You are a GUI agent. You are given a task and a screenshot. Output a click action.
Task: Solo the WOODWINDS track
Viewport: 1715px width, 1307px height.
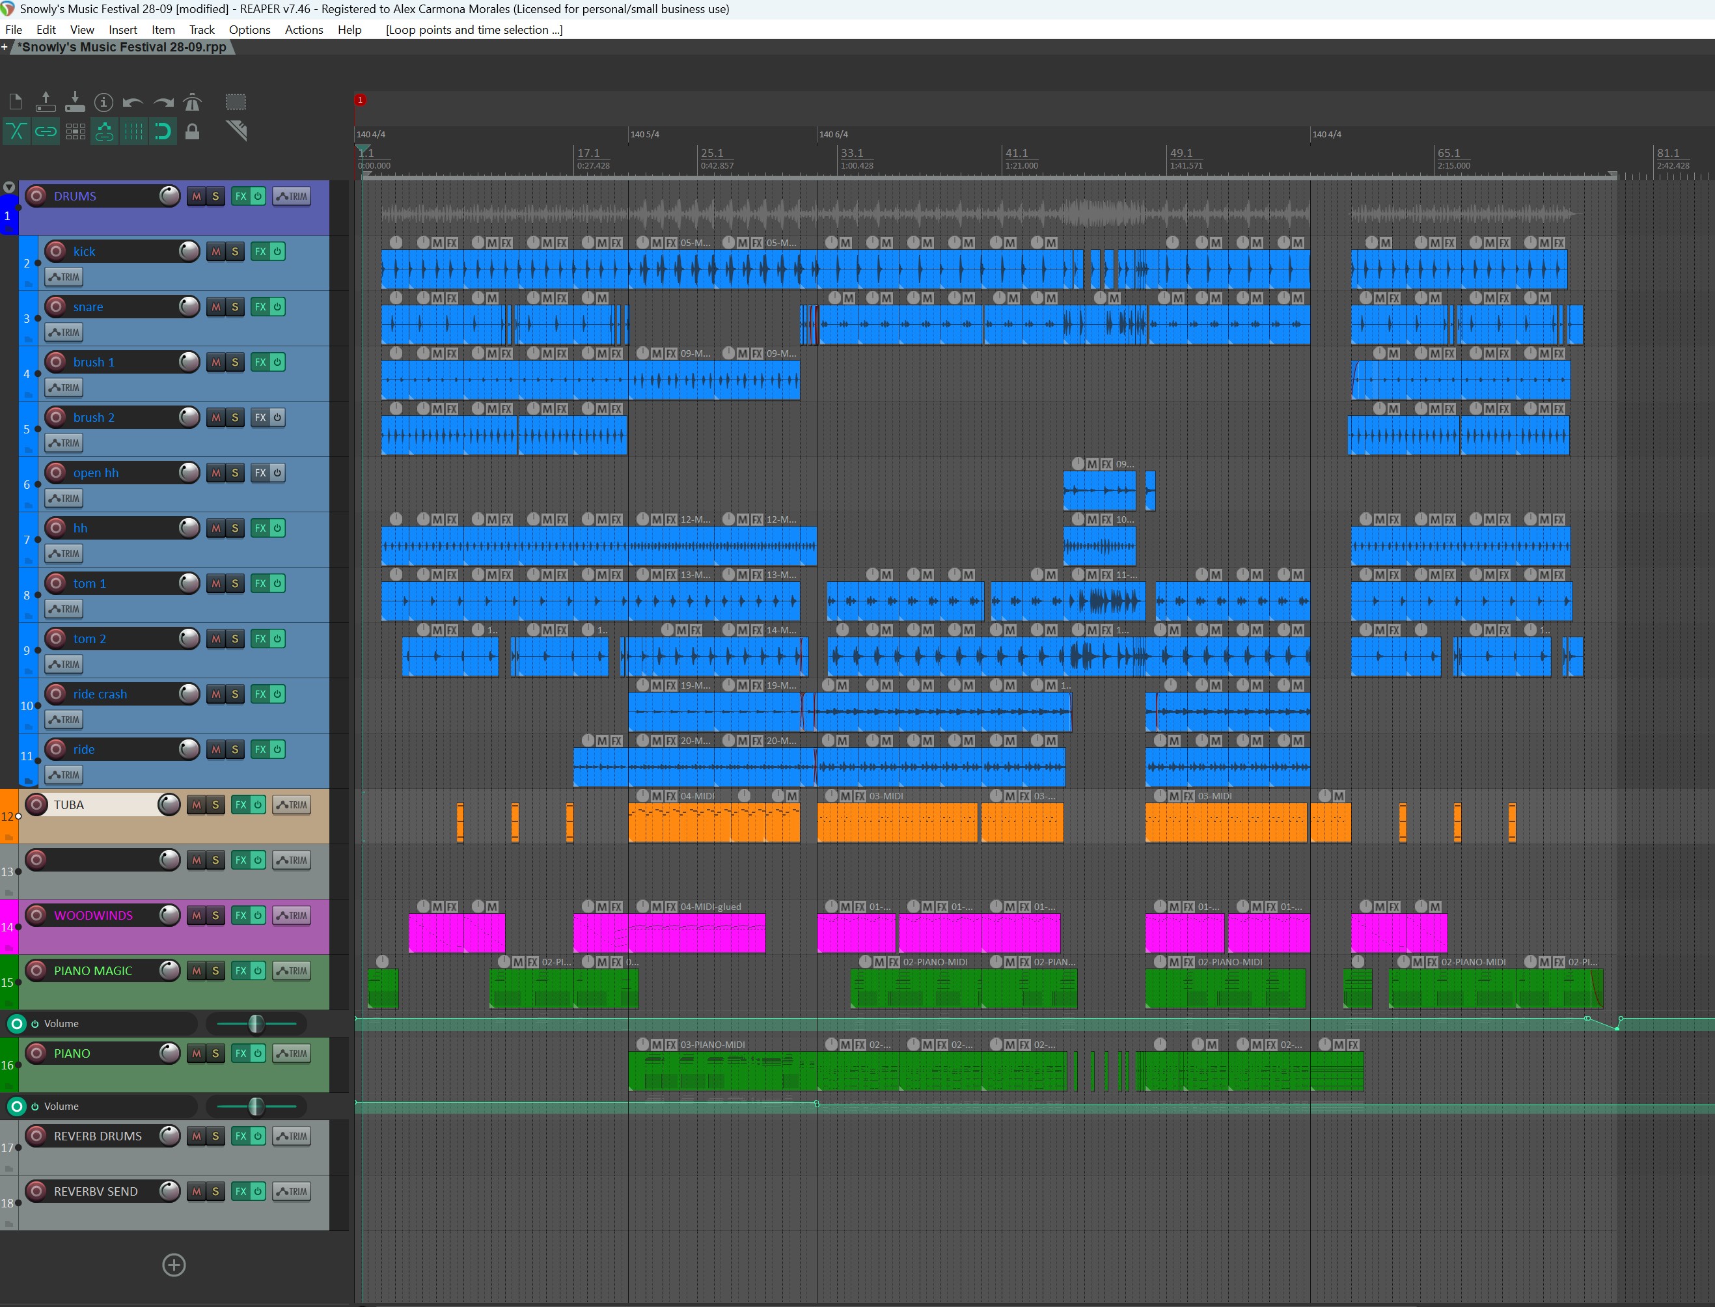pyautogui.click(x=215, y=916)
